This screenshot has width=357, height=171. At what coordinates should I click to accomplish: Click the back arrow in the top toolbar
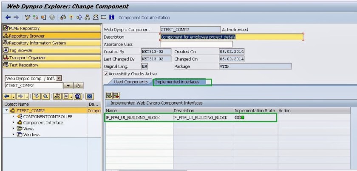point(8,17)
